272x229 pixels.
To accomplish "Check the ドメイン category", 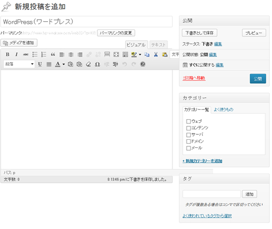I will click(x=188, y=141).
